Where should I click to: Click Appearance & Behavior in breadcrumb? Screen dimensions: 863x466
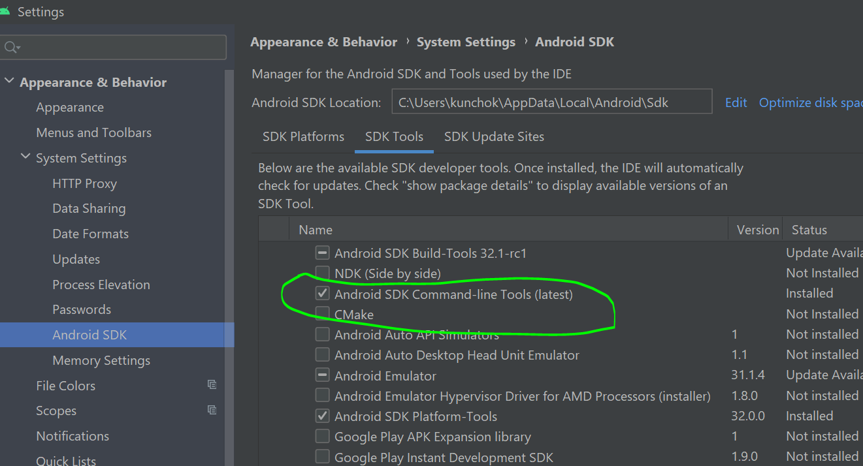click(323, 42)
